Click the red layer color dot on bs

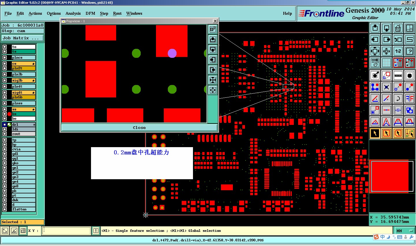pyautogui.click(x=9, y=114)
